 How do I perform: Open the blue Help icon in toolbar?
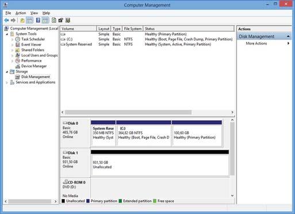38,20
